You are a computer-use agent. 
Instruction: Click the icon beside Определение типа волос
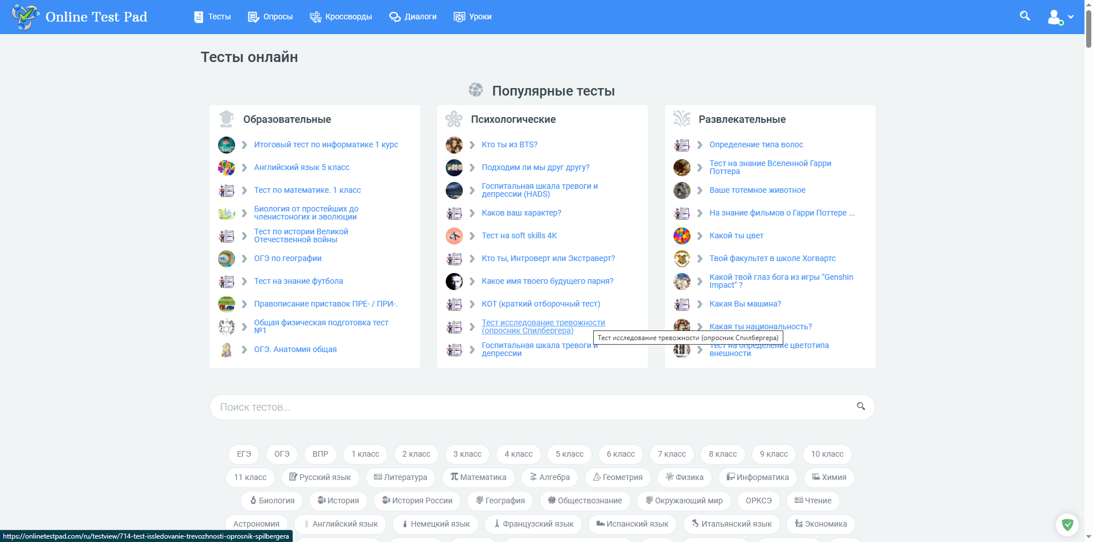tap(682, 145)
